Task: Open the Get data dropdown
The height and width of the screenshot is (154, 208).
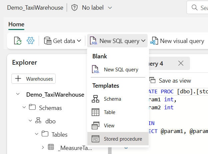Action: pyautogui.click(x=63, y=41)
